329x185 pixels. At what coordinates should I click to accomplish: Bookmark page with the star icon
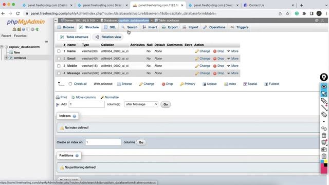click(x=287, y=13)
